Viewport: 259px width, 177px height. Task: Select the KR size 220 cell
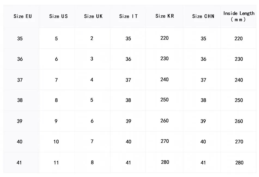(164, 38)
